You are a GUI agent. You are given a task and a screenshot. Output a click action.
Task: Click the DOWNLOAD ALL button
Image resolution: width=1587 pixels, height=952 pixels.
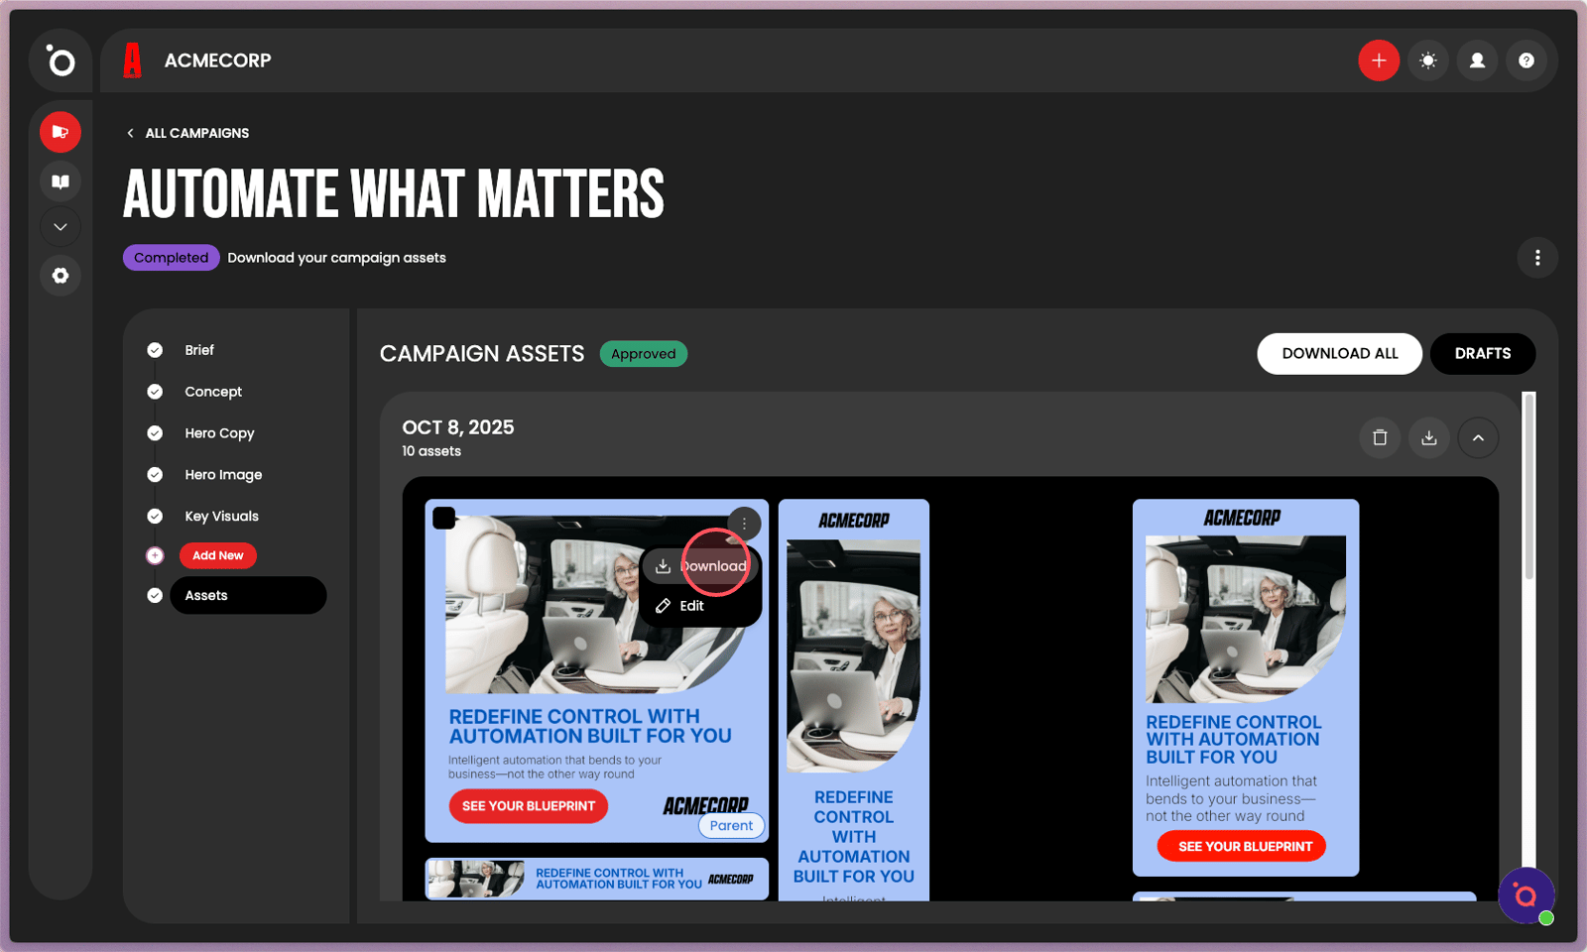pos(1340,354)
